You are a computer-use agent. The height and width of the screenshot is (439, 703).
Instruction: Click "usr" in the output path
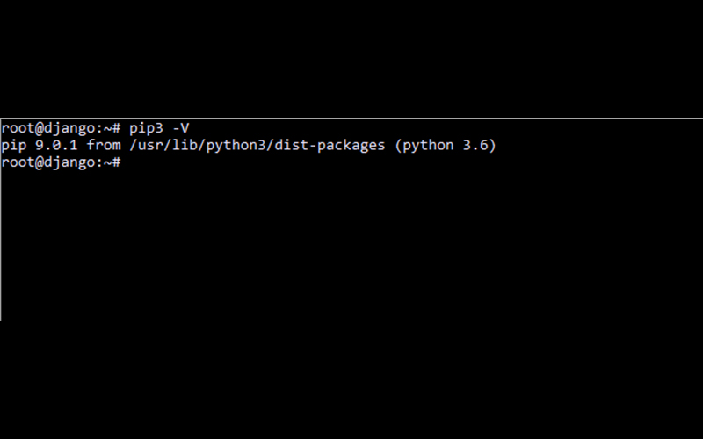150,145
